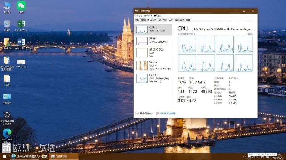The height and width of the screenshot is (160, 286).
Task: Collapse to brief info (简略信息) view
Action: 144,113
